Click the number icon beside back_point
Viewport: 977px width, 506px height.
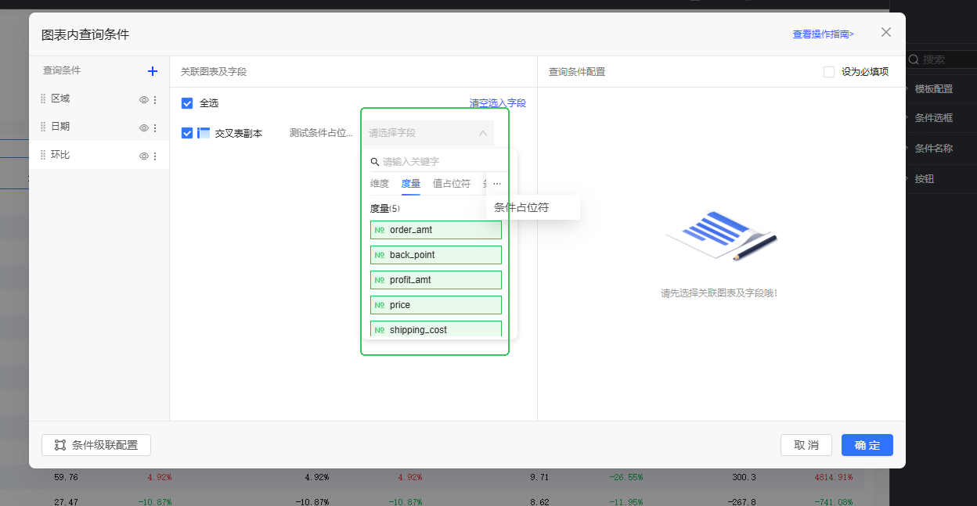380,255
